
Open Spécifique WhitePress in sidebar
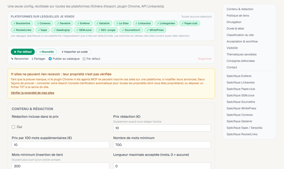click(x=241, y=108)
